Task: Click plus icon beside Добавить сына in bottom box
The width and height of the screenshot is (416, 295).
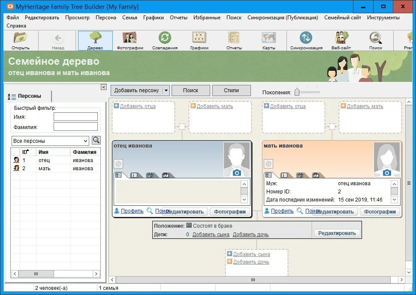Action: tap(230, 253)
